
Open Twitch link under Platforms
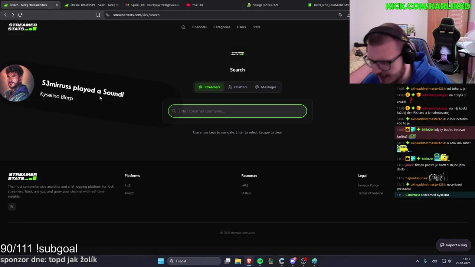130,193
